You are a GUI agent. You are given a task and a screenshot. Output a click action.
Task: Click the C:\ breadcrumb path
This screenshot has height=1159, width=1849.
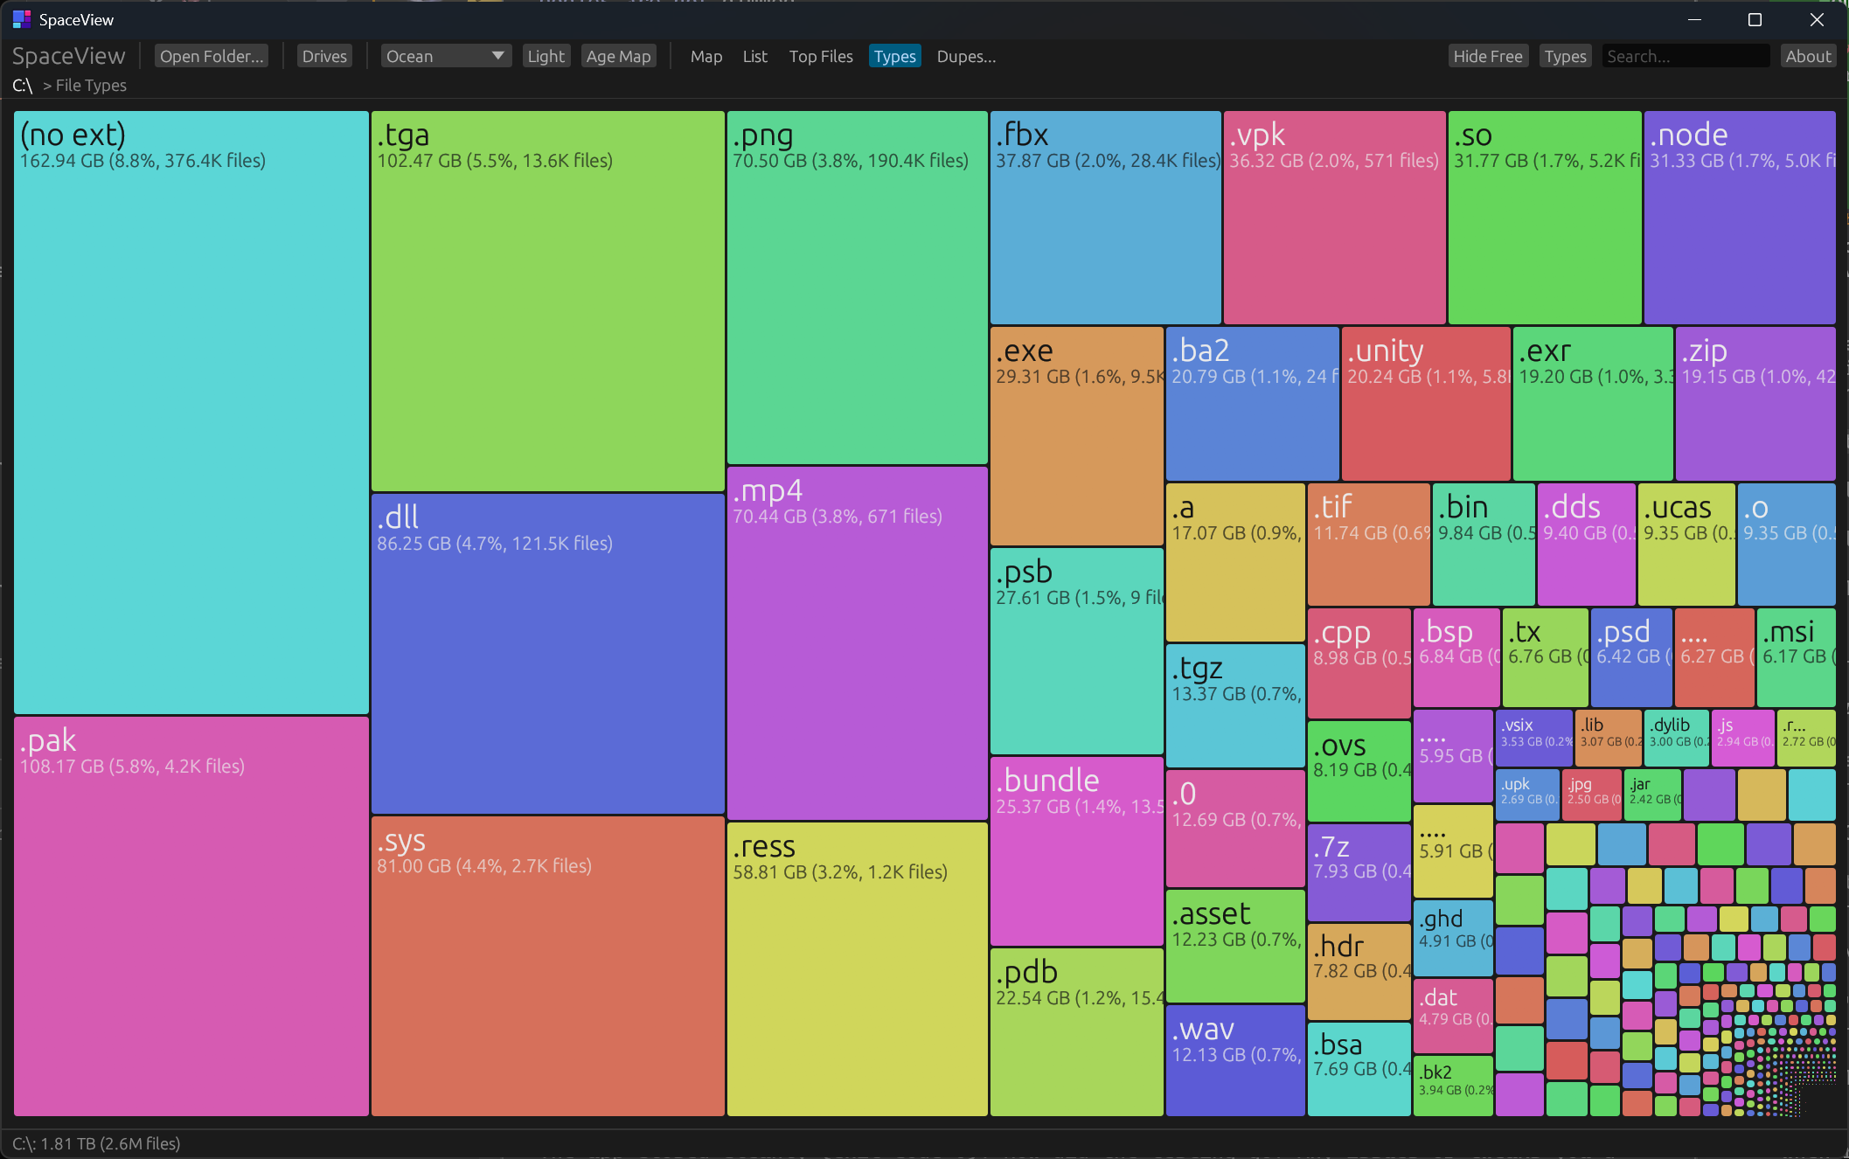point(23,86)
